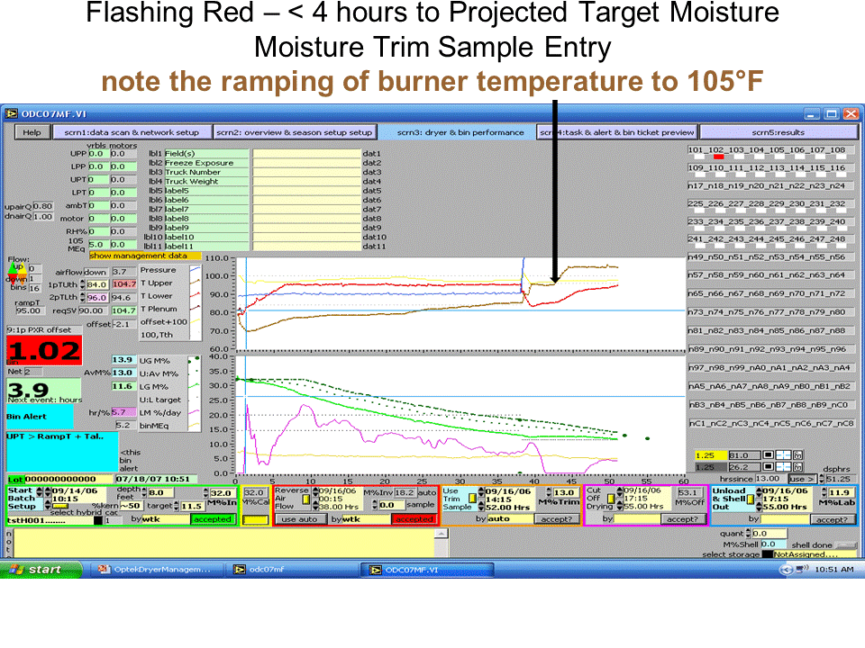Click the use auto button

click(299, 519)
